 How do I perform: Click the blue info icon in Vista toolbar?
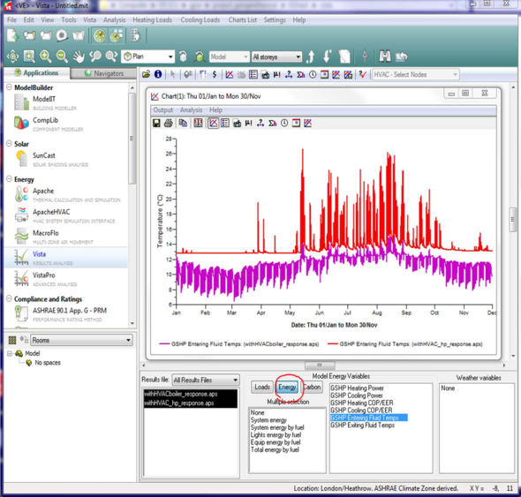(x=158, y=74)
